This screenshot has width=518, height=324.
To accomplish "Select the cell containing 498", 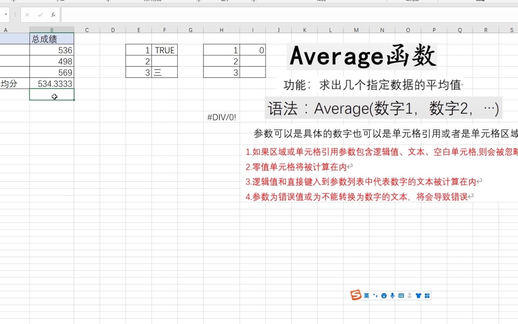I will 52,61.
